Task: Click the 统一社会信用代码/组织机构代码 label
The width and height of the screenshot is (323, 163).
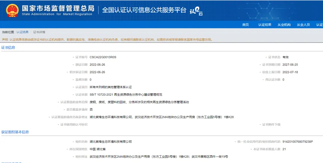Action: click(x=259, y=142)
